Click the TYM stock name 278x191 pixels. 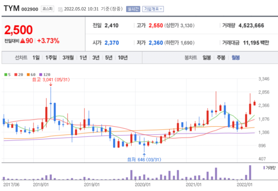(x=12, y=9)
